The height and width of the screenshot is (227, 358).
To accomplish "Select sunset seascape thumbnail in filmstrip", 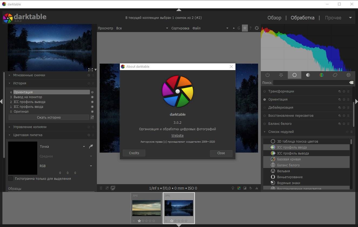I will (x=146, y=208).
